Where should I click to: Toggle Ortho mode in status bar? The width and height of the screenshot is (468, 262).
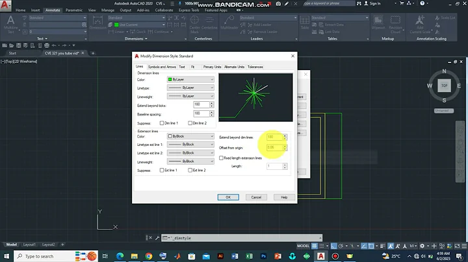pos(333,246)
